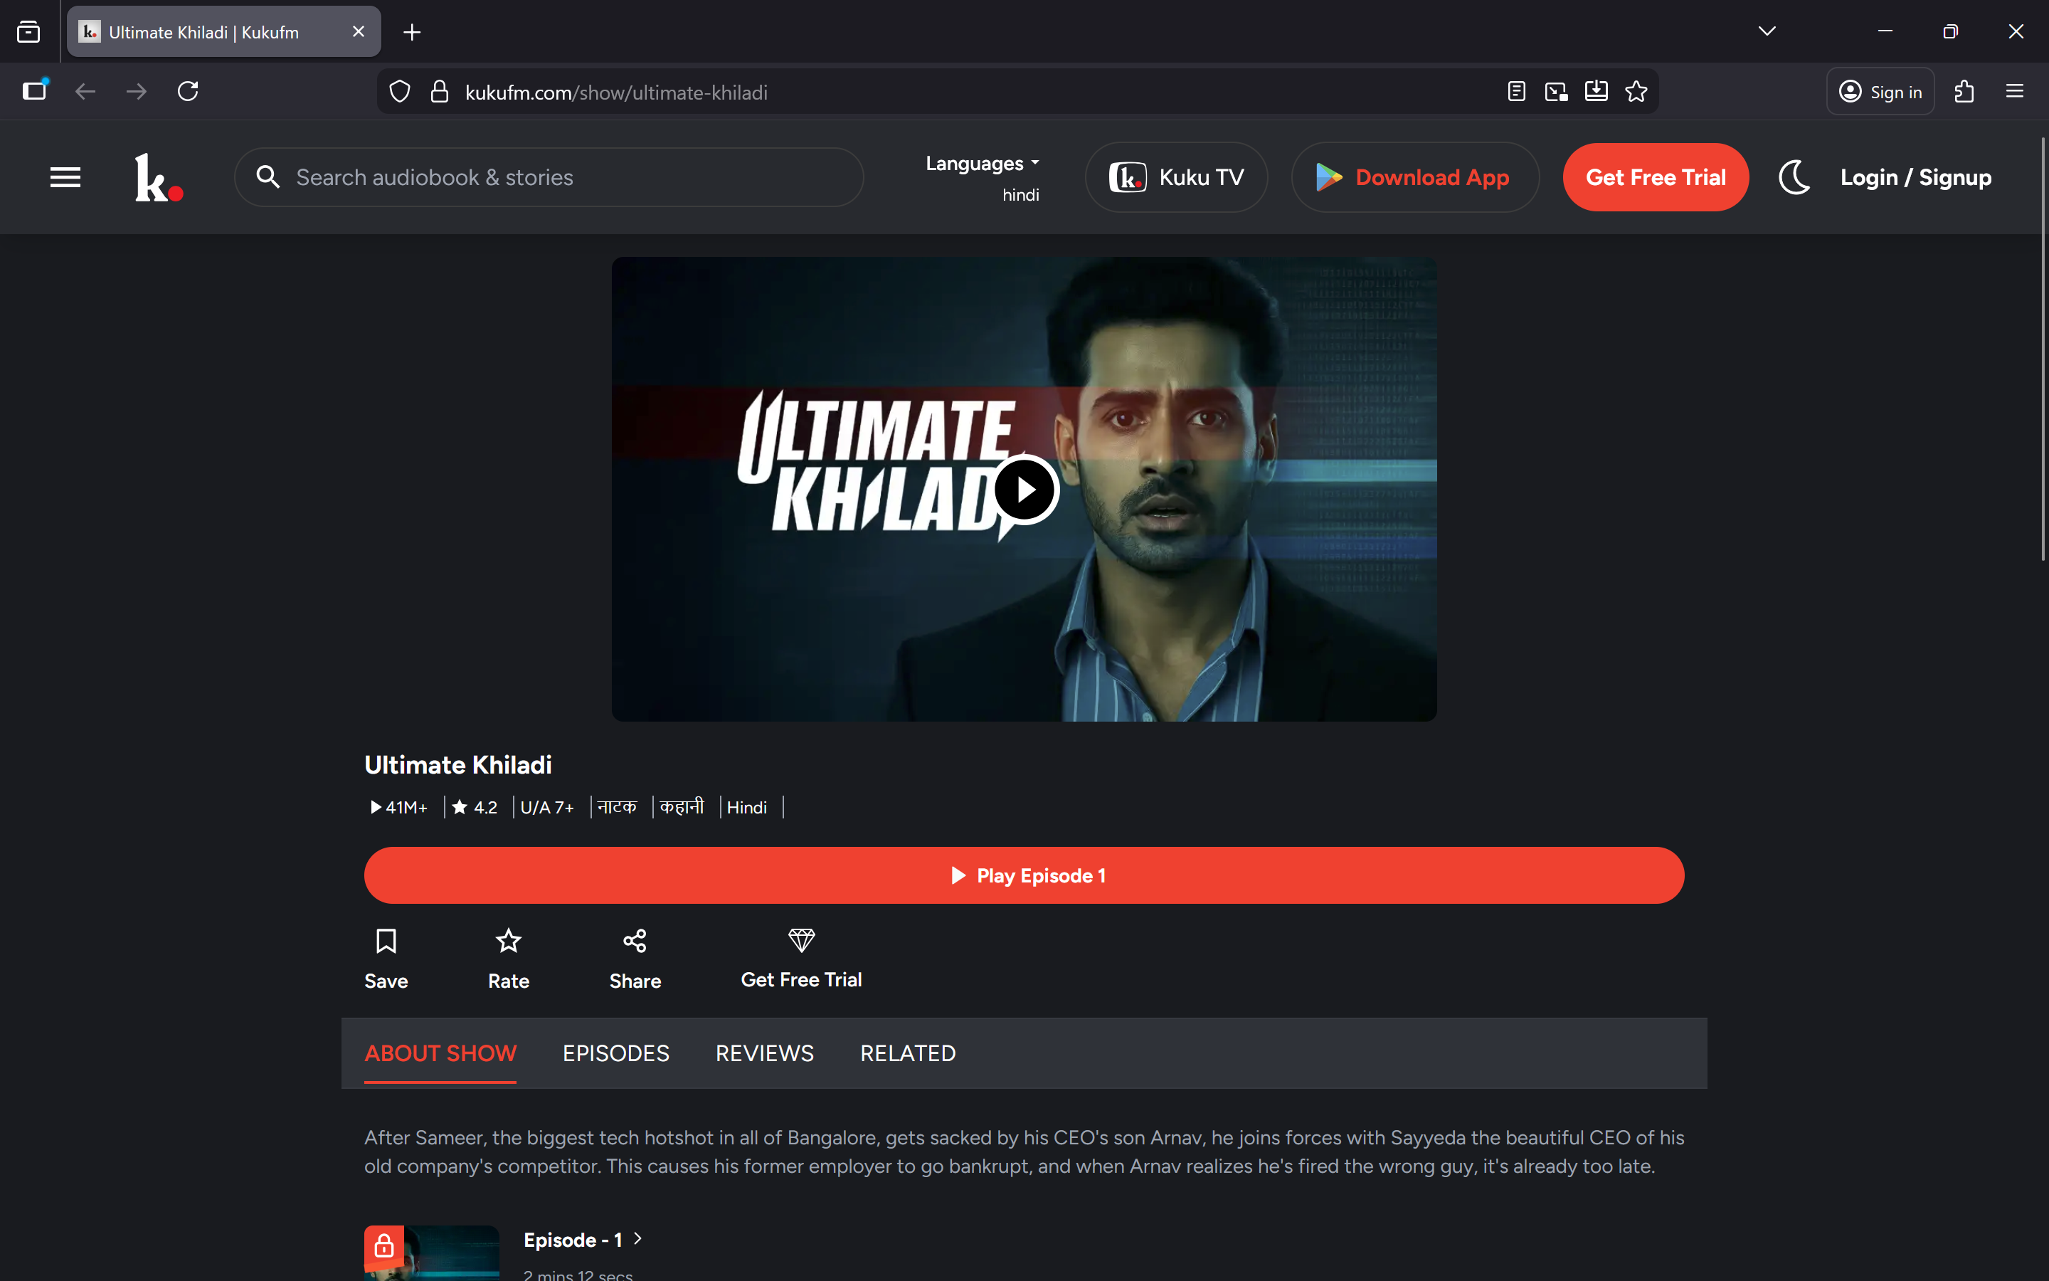This screenshot has width=2049, height=1281.
Task: Click the नाटक genre tag
Action: coord(616,808)
